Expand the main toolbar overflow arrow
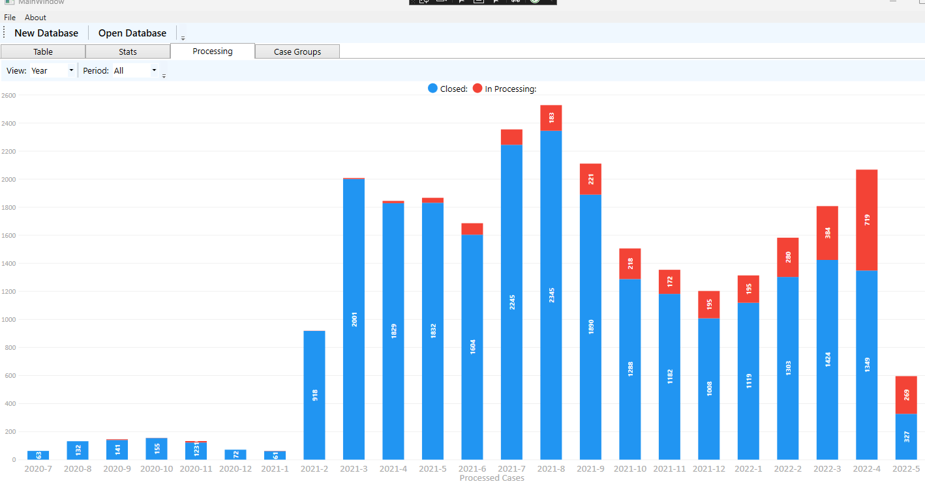Screen dimensions: 925x486 (x=183, y=38)
